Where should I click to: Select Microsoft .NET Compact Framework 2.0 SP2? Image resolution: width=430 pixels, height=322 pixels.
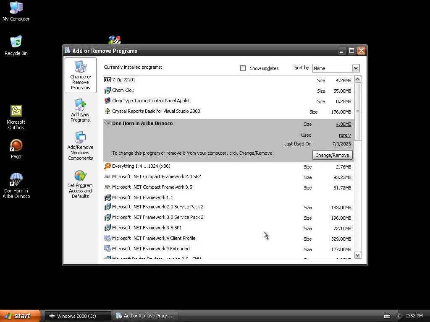[x=229, y=177]
